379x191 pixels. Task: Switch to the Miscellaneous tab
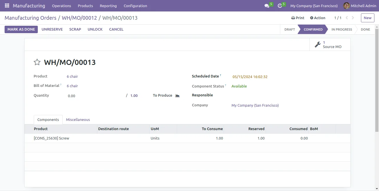[x=78, y=120]
